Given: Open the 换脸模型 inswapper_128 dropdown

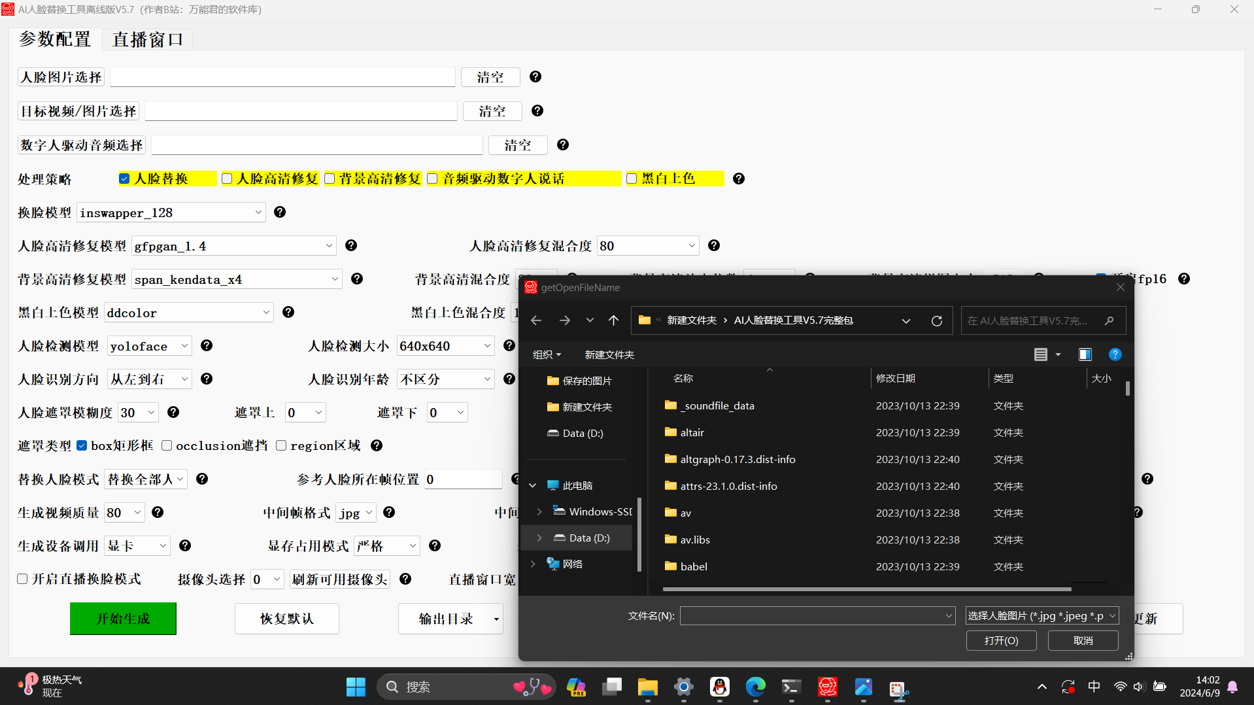Looking at the screenshot, I should (x=258, y=213).
